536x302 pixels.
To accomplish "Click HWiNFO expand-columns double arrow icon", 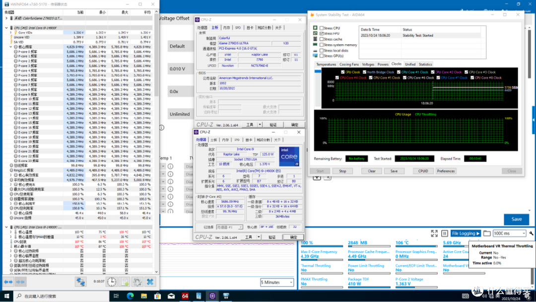I will (8, 282).
